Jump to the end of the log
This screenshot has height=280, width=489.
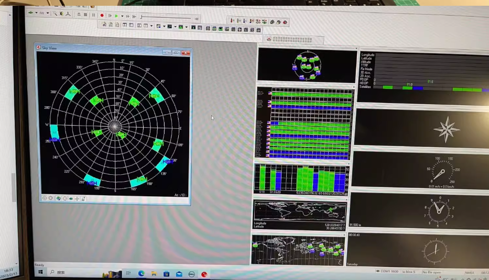197,19
